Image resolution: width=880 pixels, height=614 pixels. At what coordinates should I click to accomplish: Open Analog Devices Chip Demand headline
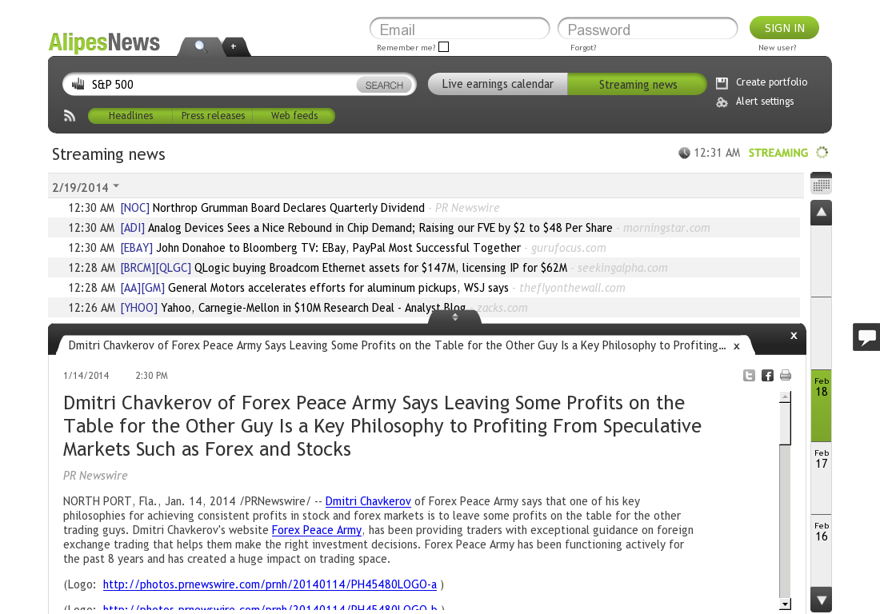[380, 228]
